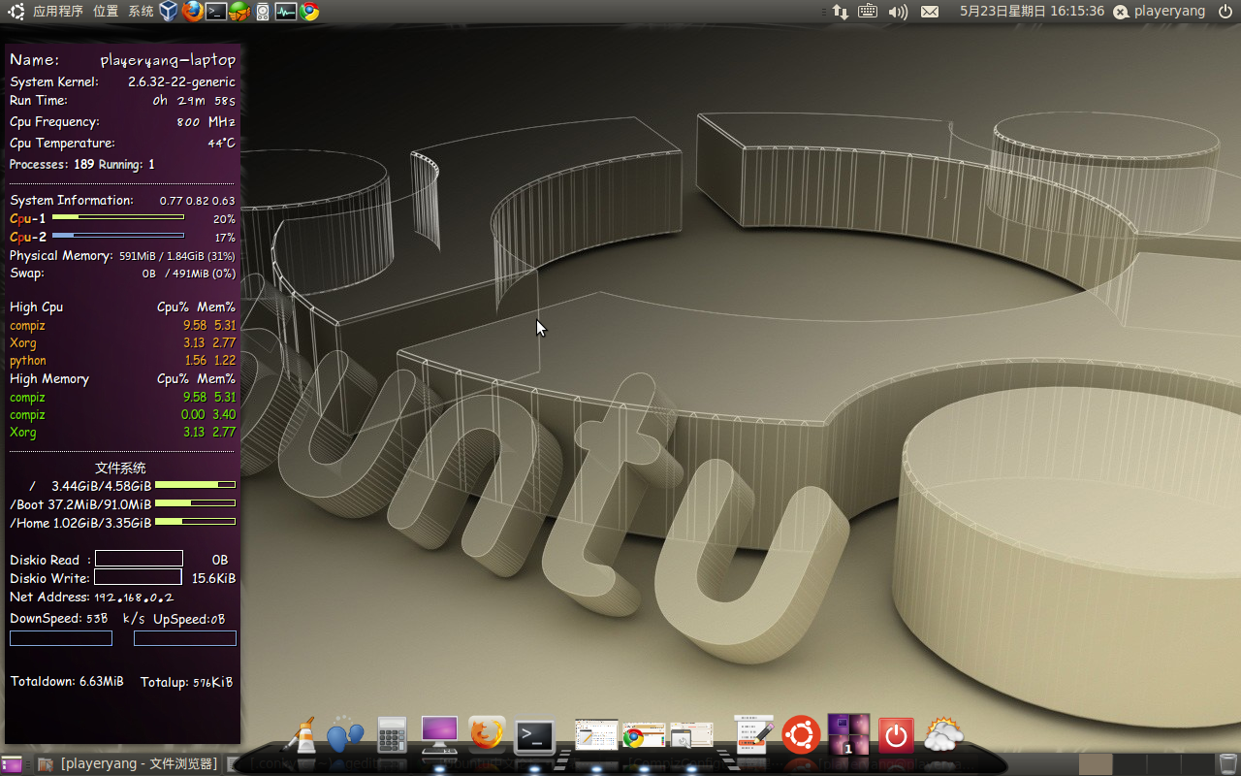Screen dimensions: 1241x776
Task: Click the Cpu-2 usage bar
Action: coord(118,235)
